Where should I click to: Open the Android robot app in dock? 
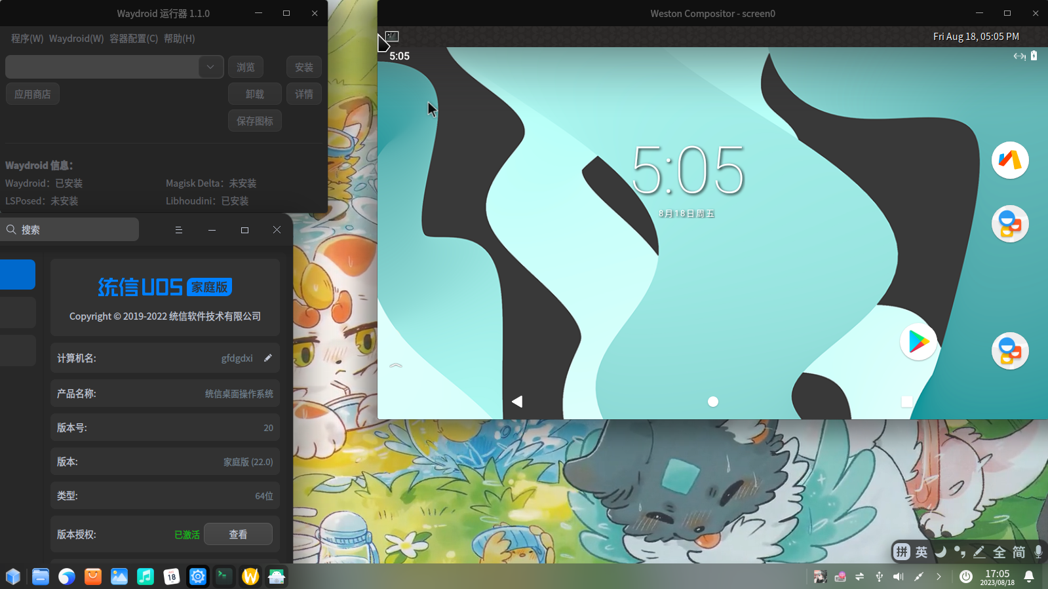277,577
